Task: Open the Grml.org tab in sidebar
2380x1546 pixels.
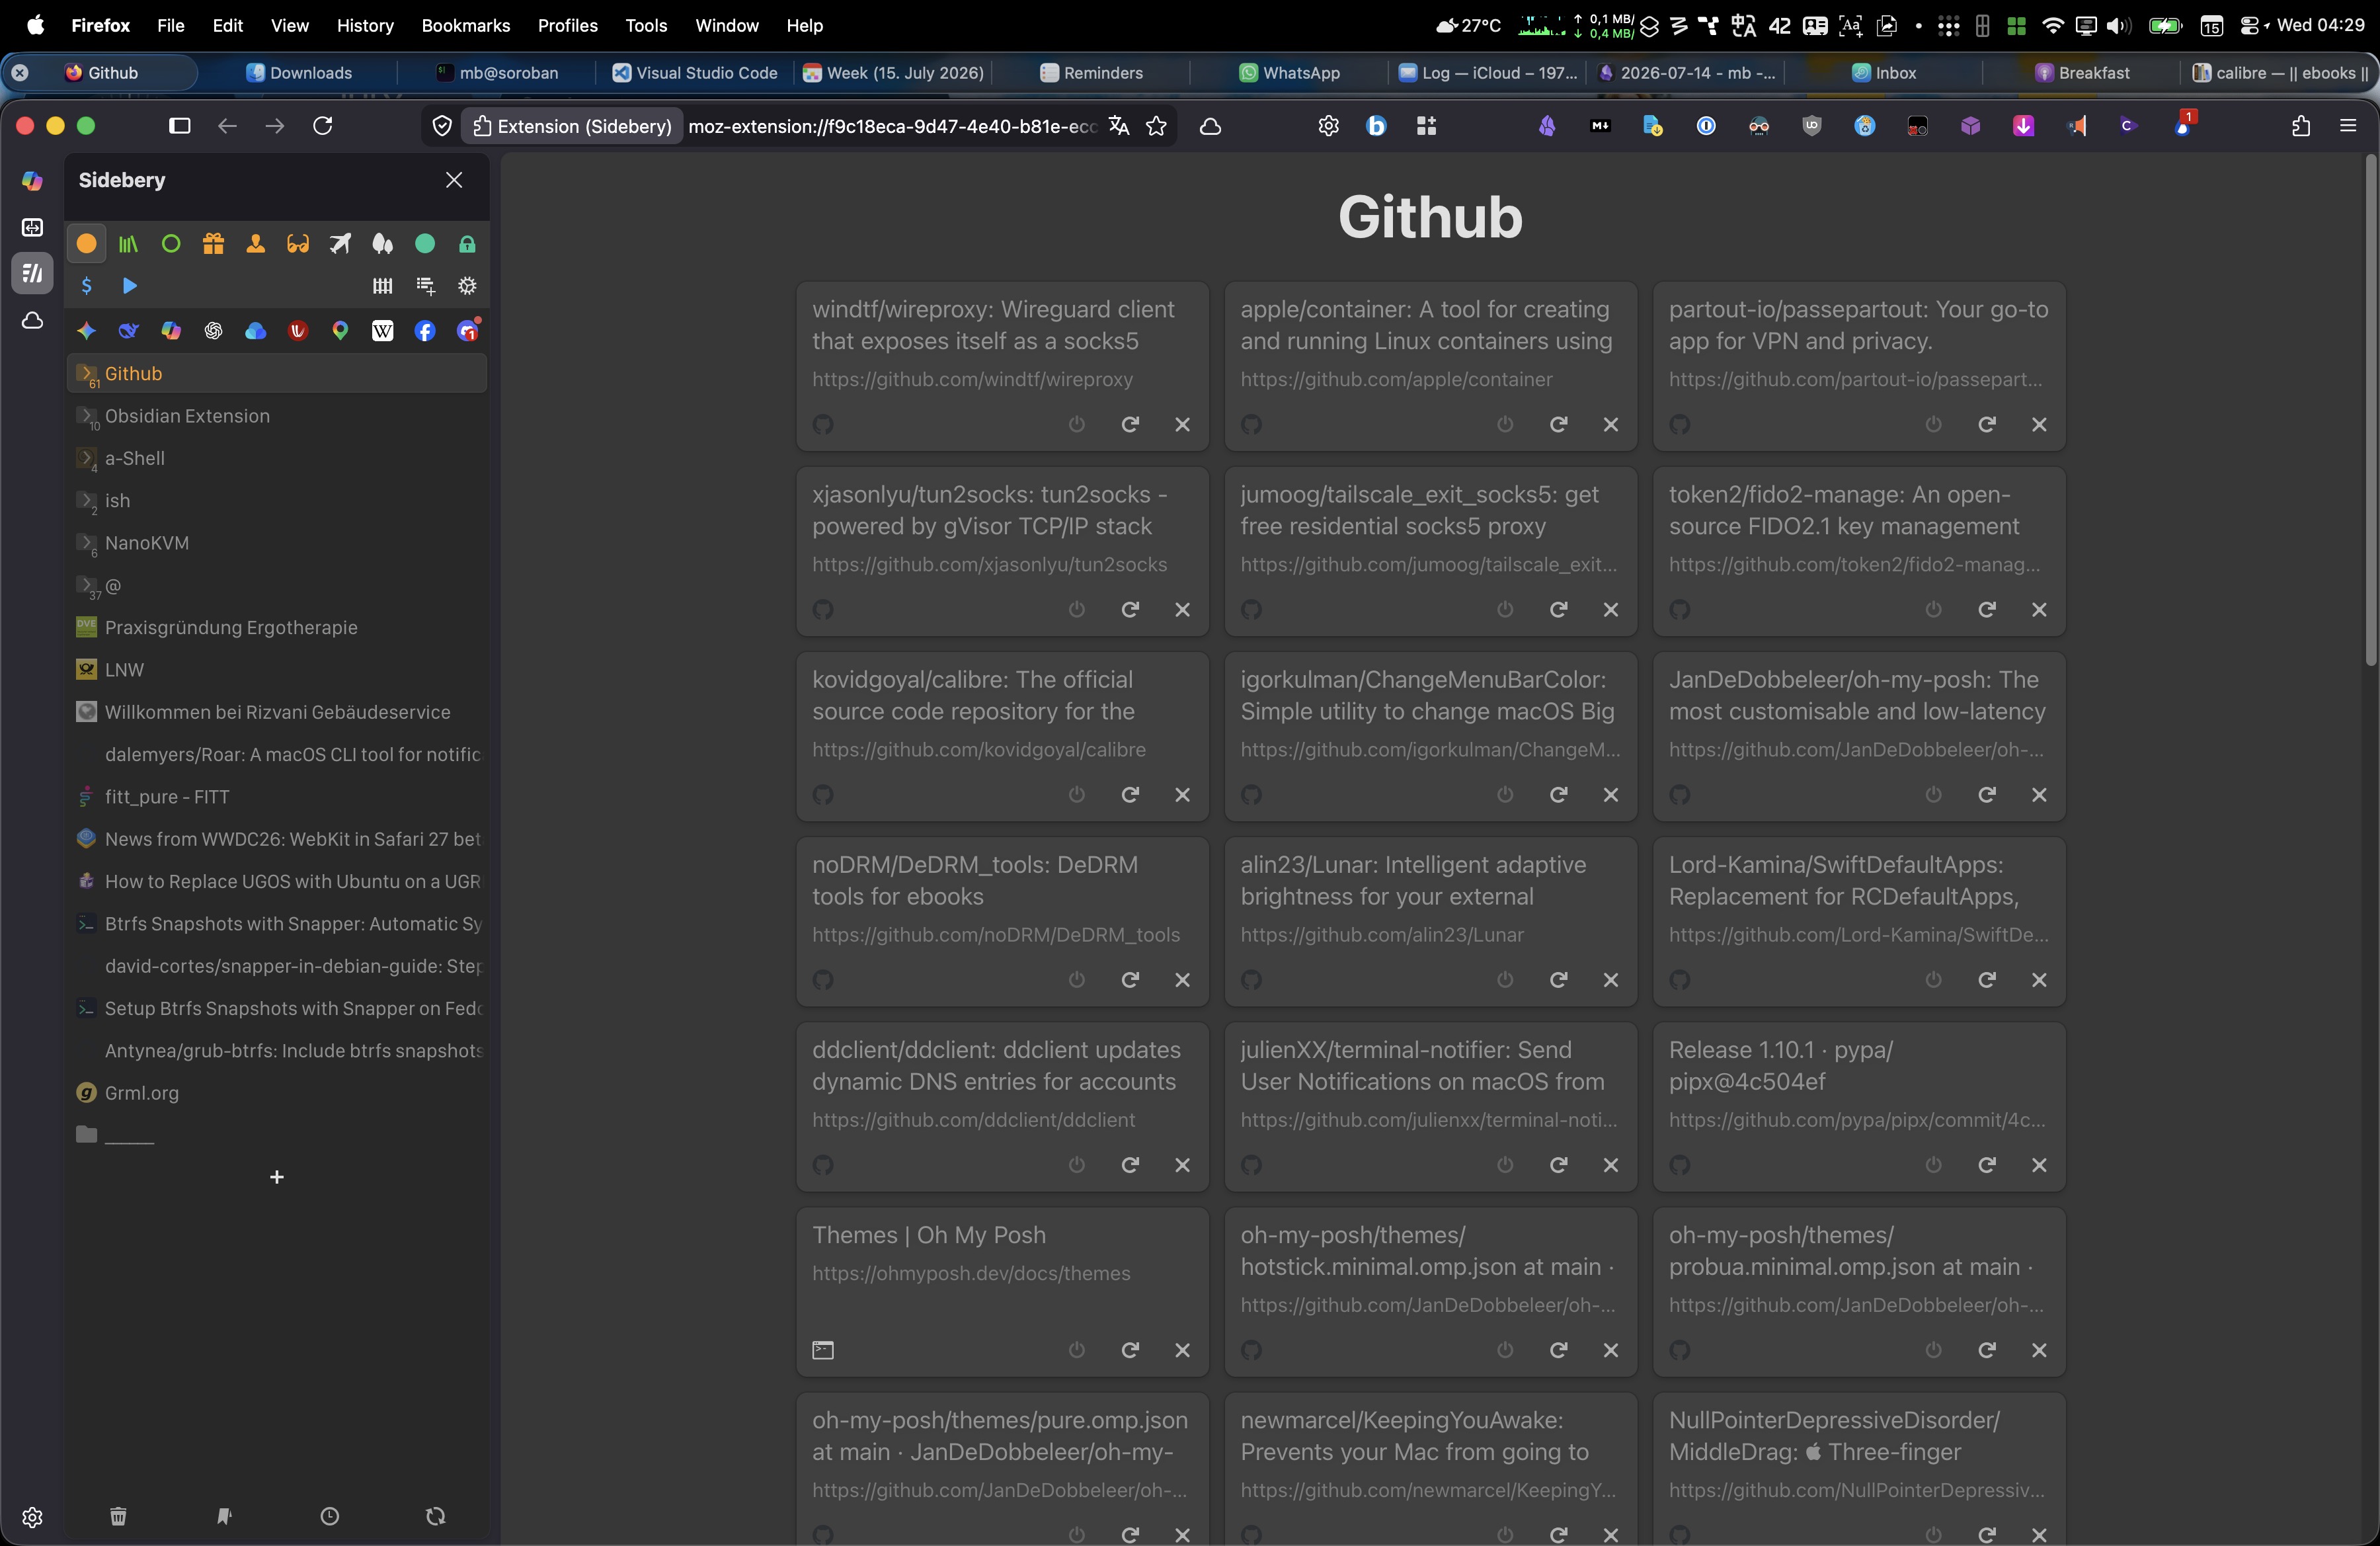Action: pos(277,1093)
